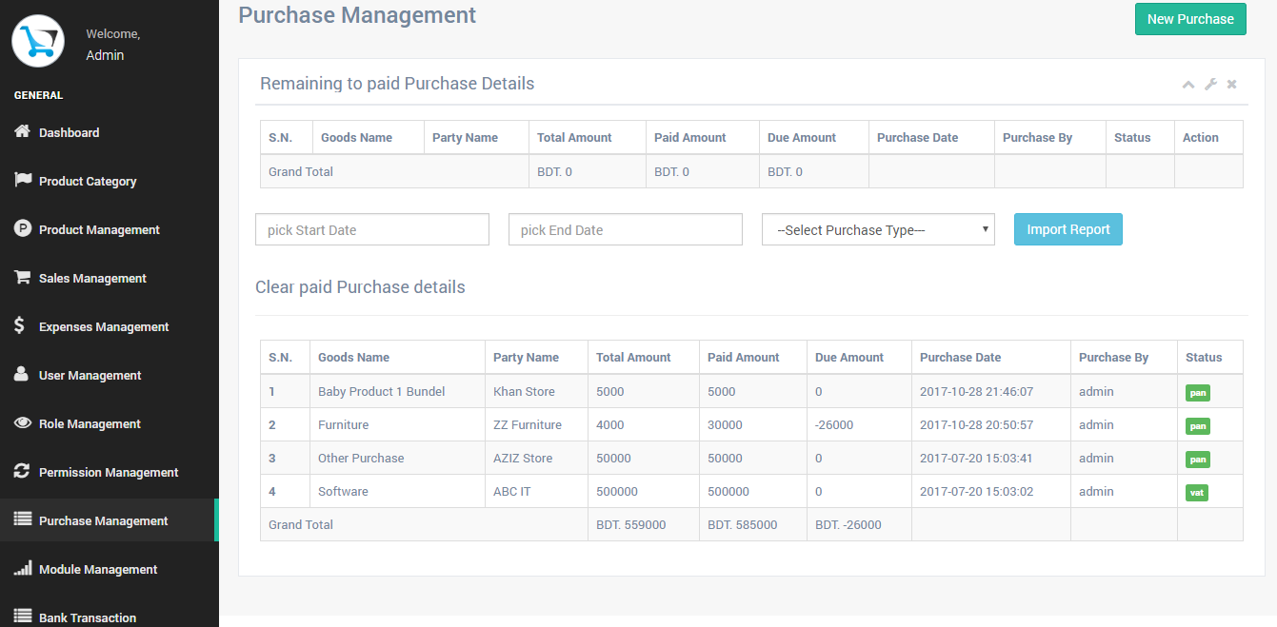Collapse the Remaining to paid panel chevron

(x=1188, y=85)
